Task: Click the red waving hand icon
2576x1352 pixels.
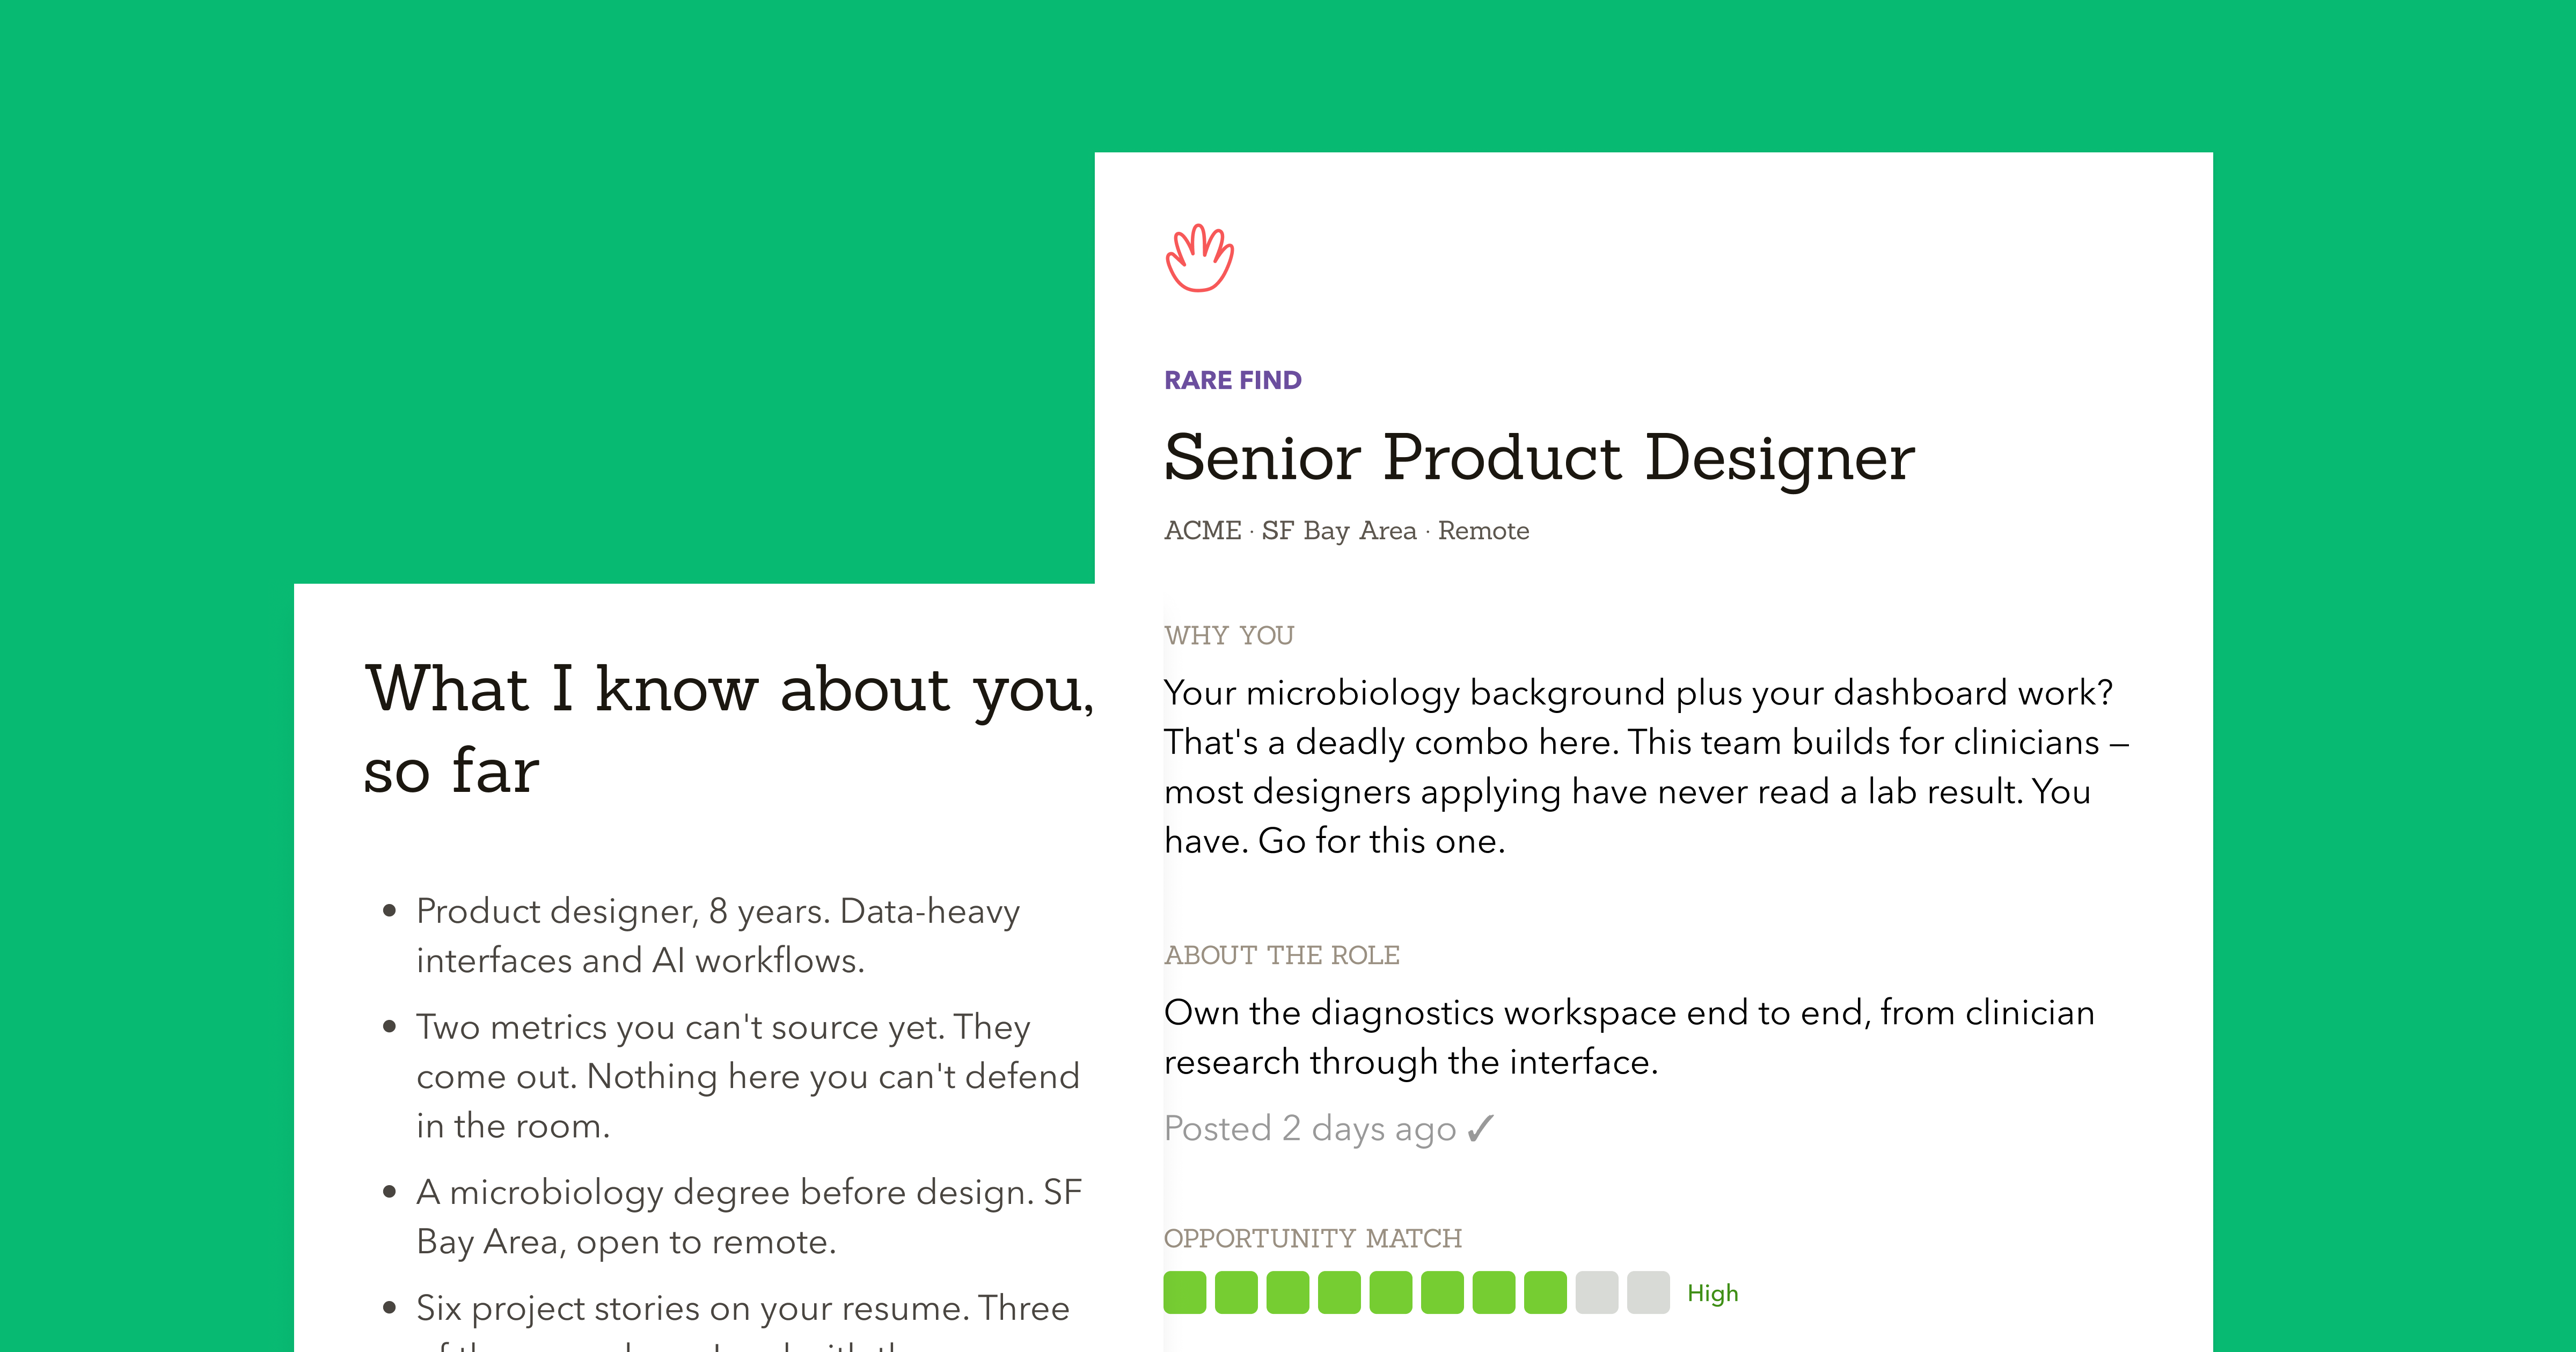Action: click(1199, 258)
